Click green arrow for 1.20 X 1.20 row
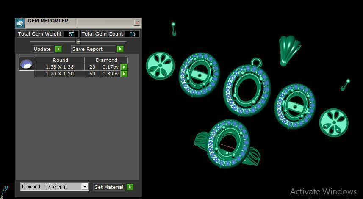This screenshot has height=199, width=363. coord(125,74)
